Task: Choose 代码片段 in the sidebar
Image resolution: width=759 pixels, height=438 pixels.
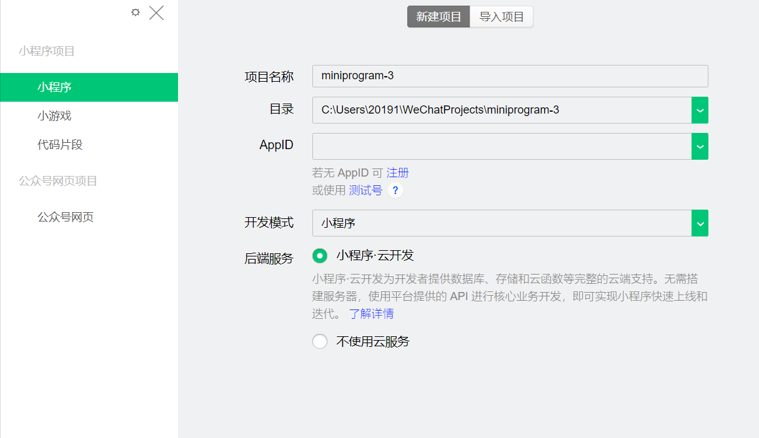Action: click(x=60, y=145)
